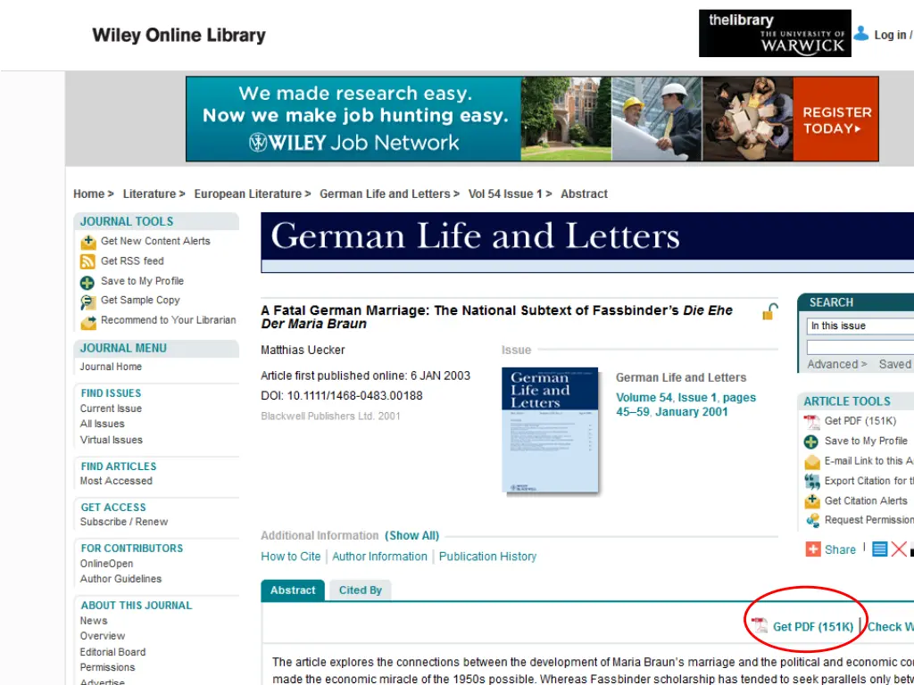
Task: Click the red Share plus icon
Action: click(x=812, y=549)
